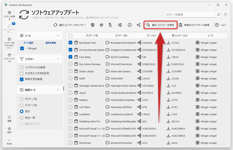Viewport: 233px width, 150px height.
Task: Sort by 新しいバージョン column header
Action: [180, 36]
